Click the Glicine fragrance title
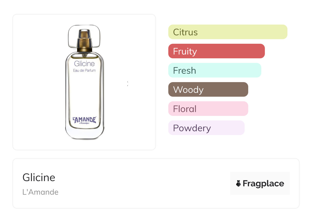Viewport: 312px width, 221px height. pyautogui.click(x=39, y=178)
